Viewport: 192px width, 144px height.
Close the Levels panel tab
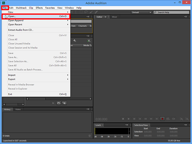click(103, 125)
